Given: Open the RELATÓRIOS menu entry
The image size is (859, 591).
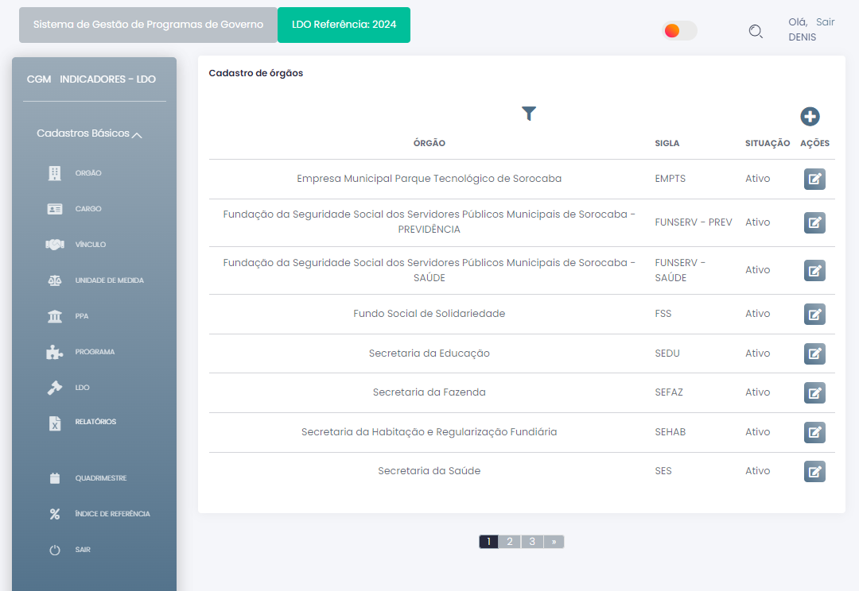Looking at the screenshot, I should click(x=95, y=422).
